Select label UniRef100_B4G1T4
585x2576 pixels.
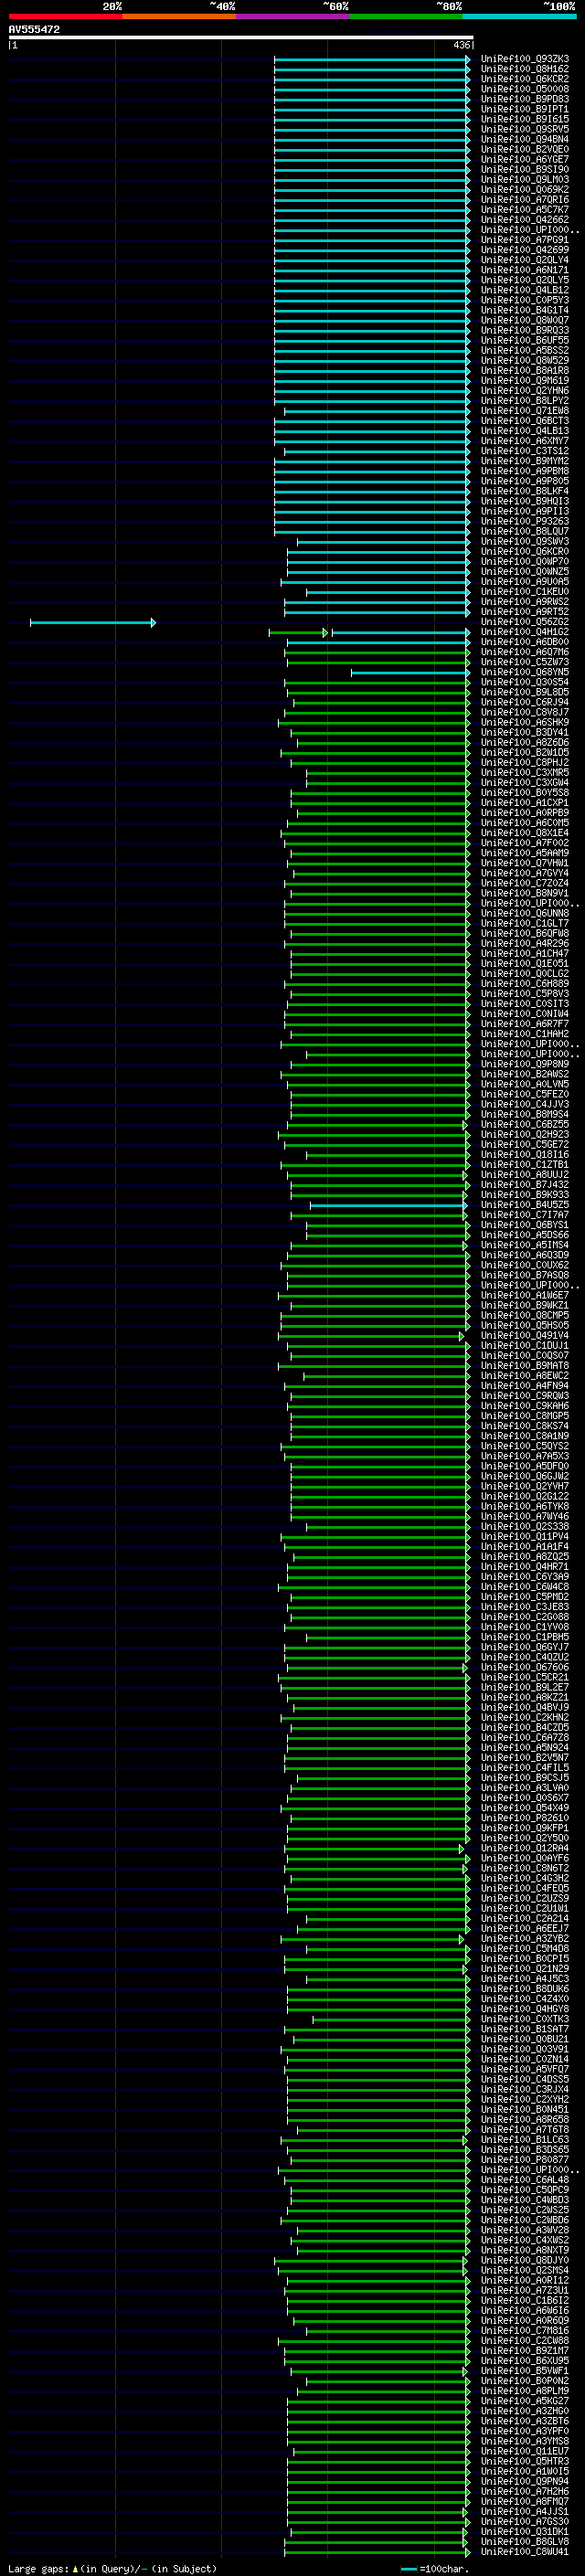point(524,310)
